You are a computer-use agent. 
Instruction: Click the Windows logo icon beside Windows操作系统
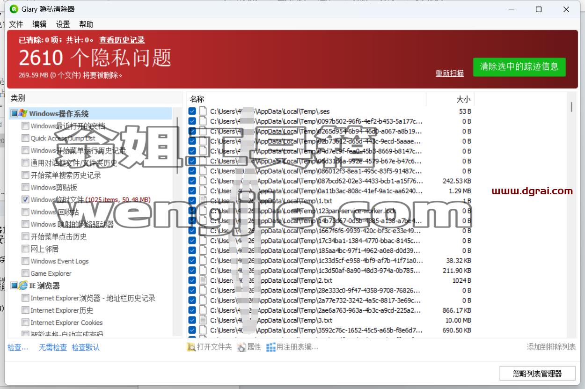click(23, 114)
